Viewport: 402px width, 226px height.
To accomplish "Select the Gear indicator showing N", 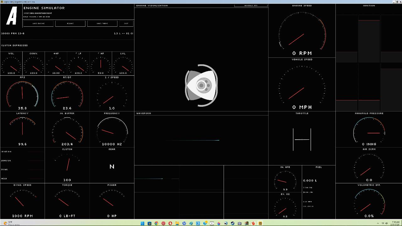I will tap(112, 166).
